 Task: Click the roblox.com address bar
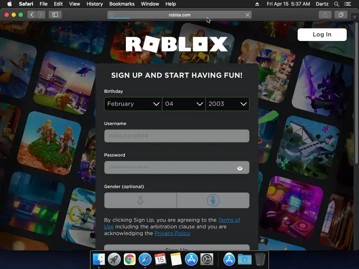tap(179, 15)
